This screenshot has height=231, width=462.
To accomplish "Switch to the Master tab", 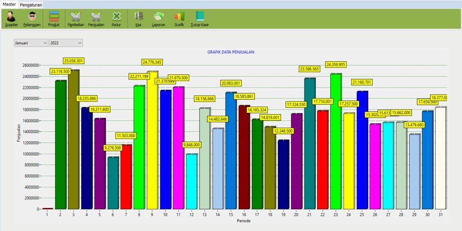I will [9, 4].
